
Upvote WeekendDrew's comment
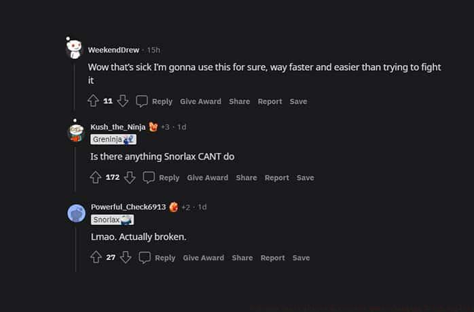pos(94,101)
